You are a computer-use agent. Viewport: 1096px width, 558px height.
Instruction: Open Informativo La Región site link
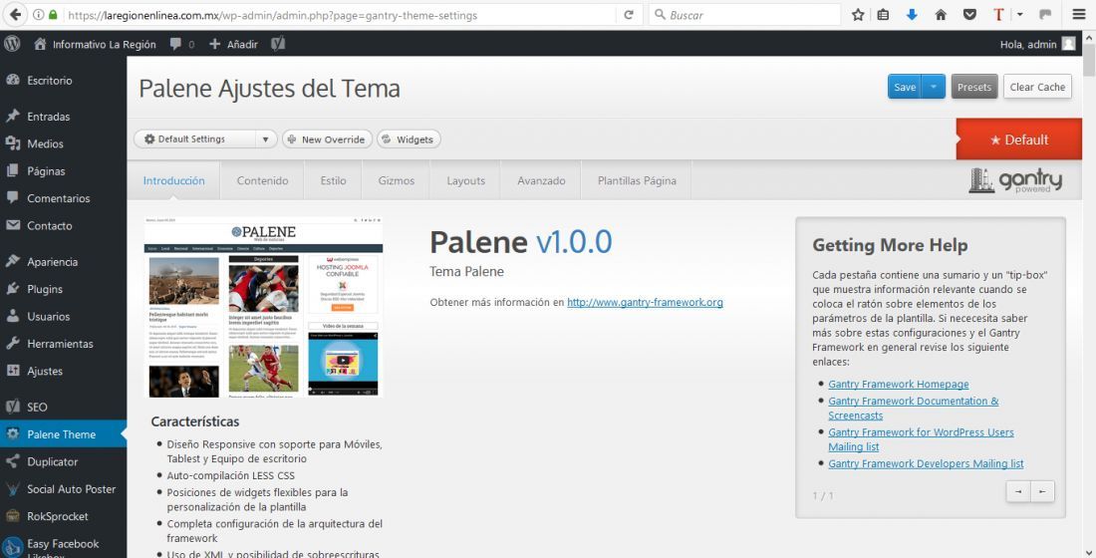(95, 44)
